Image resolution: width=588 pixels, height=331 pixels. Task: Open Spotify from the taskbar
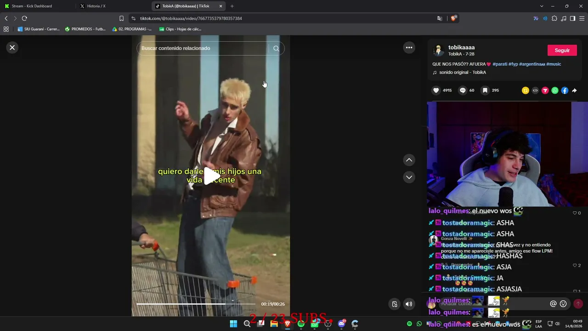[x=301, y=324]
